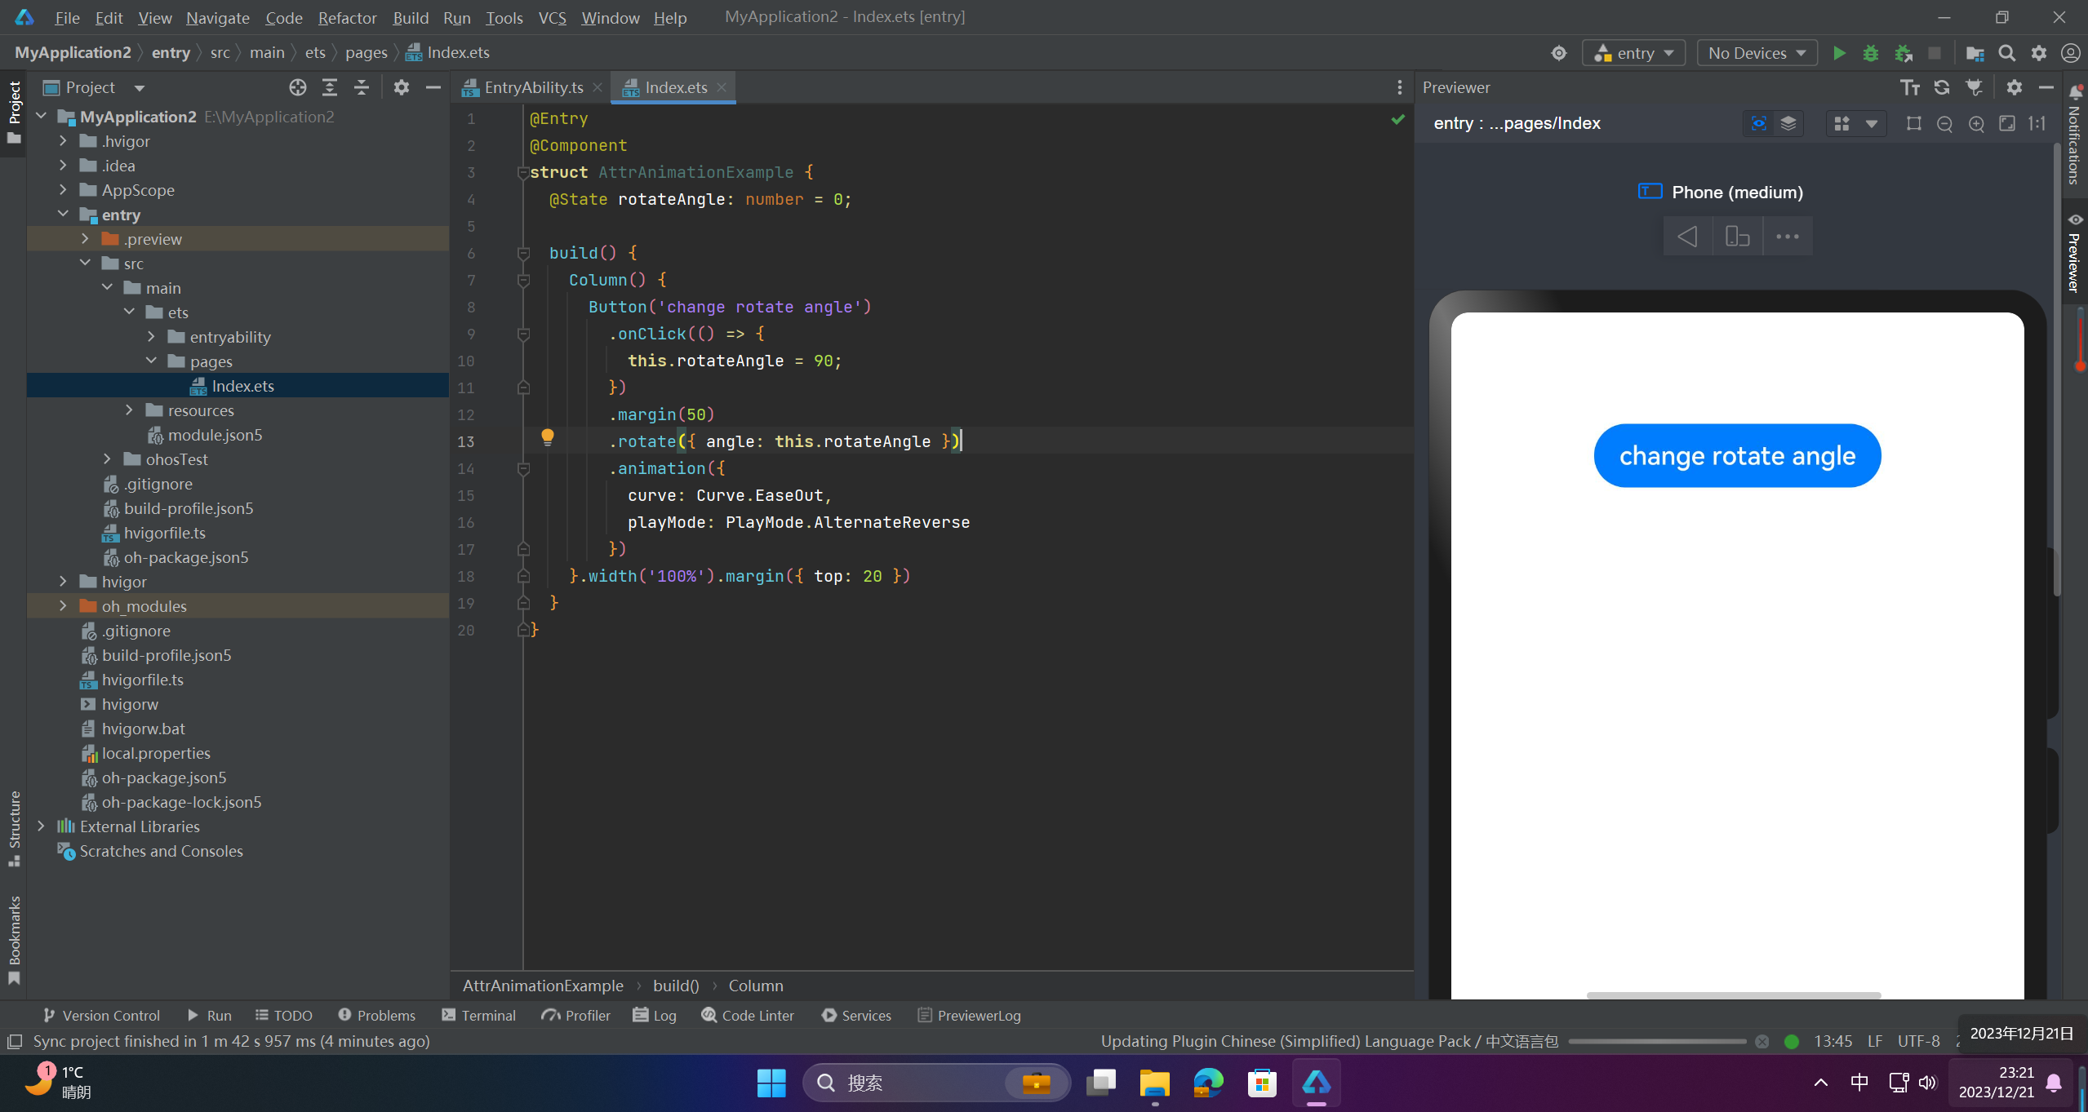This screenshot has width=2088, height=1112.
Task: Rotate device orientation icon in Previewer
Action: (1737, 237)
